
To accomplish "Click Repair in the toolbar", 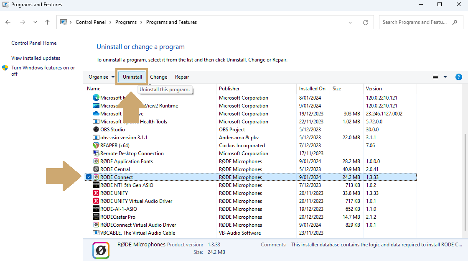I will 182,77.
